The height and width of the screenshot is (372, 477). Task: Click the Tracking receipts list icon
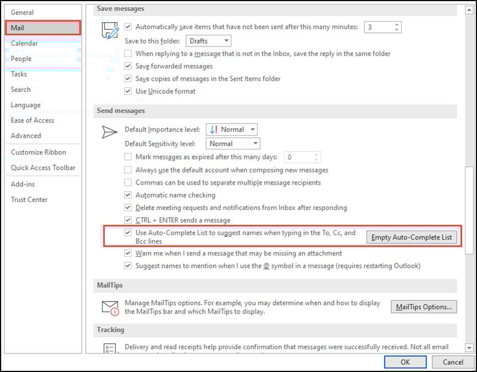(110, 348)
